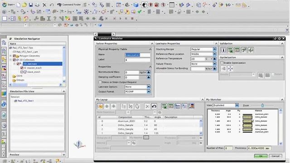
Task: Collapse the Physical Property Table section
Action: [150, 49]
